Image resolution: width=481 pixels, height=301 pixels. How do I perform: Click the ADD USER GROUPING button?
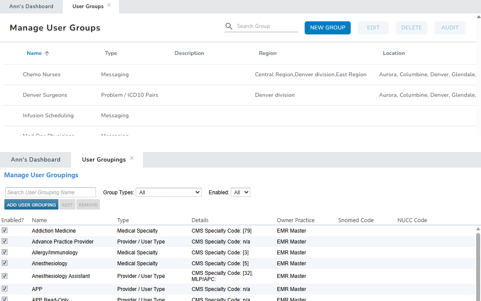[x=31, y=204]
